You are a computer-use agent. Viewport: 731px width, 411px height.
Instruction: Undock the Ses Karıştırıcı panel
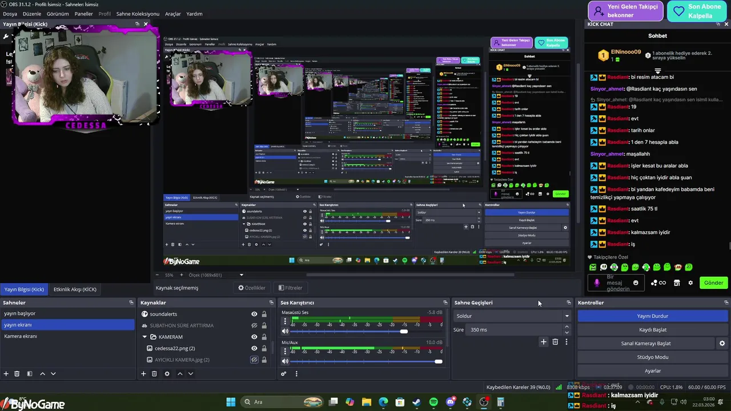coord(445,303)
